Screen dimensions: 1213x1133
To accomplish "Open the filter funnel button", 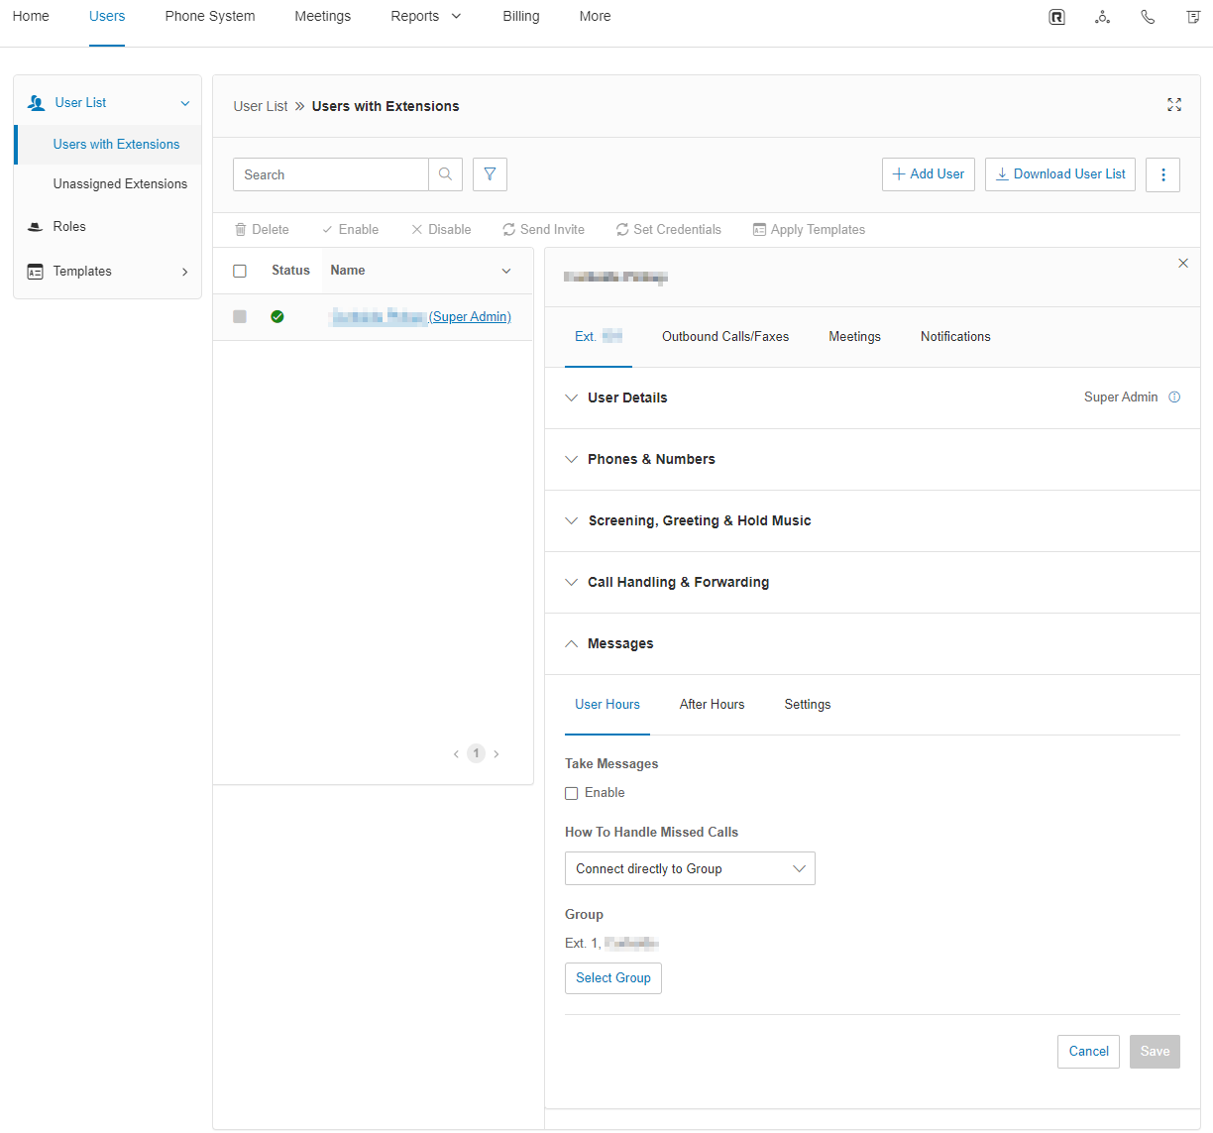I will [x=490, y=174].
